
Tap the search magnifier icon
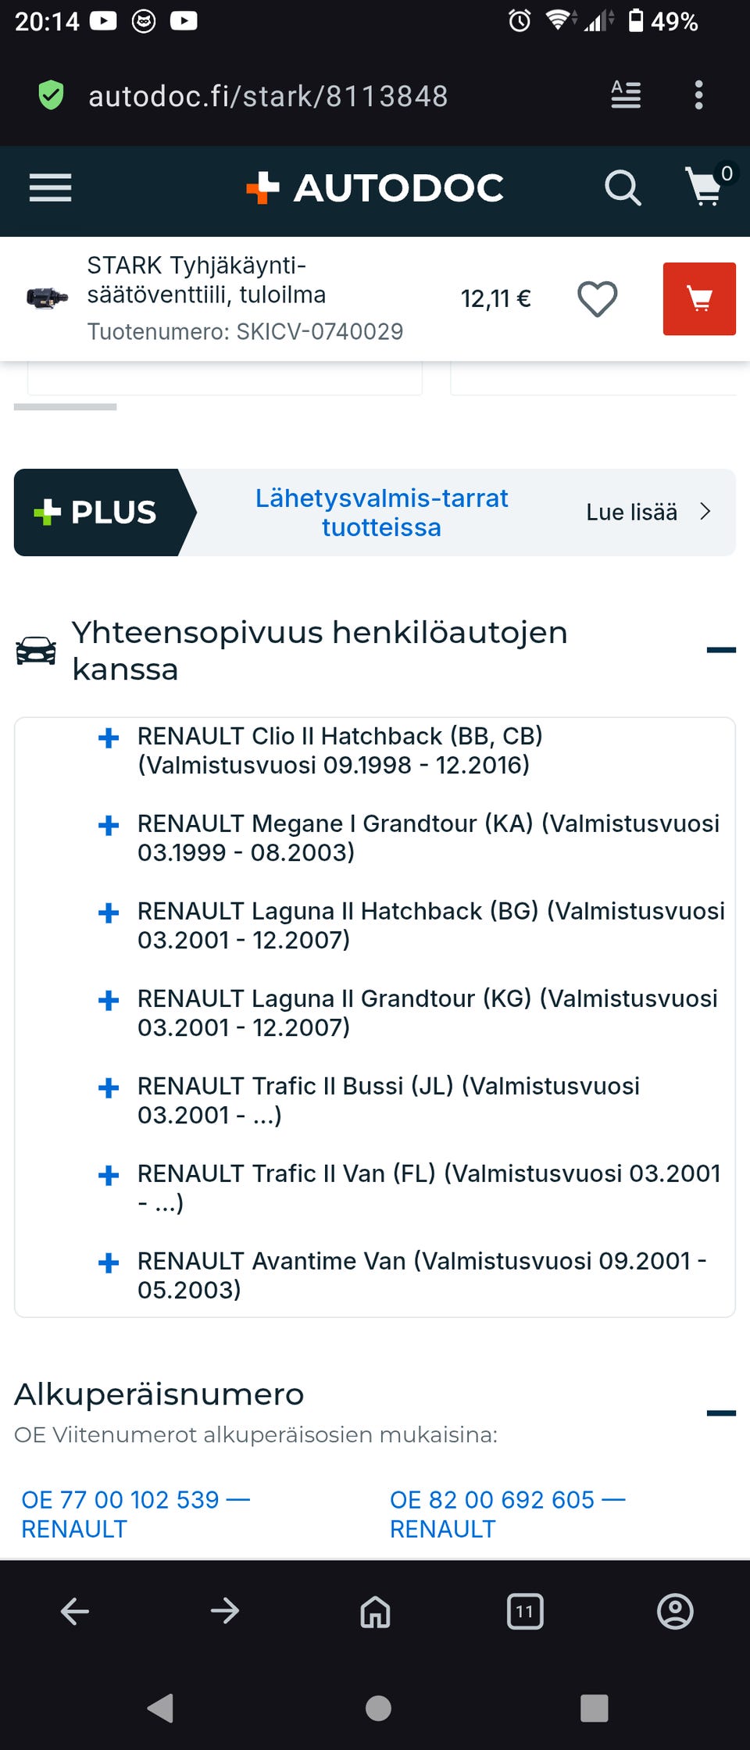point(623,187)
